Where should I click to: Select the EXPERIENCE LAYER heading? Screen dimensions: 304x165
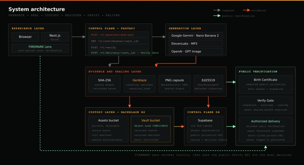(x=28, y=28)
